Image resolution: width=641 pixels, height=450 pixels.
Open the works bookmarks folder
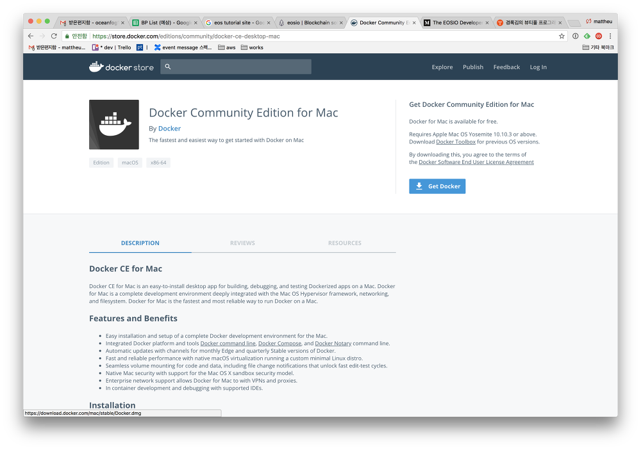point(252,47)
